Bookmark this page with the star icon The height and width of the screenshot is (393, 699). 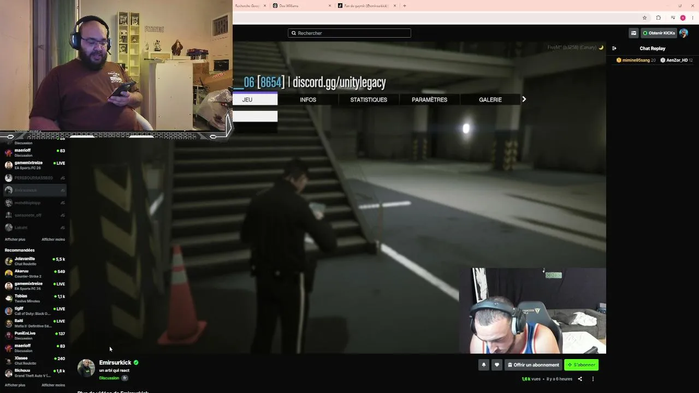pos(644,17)
